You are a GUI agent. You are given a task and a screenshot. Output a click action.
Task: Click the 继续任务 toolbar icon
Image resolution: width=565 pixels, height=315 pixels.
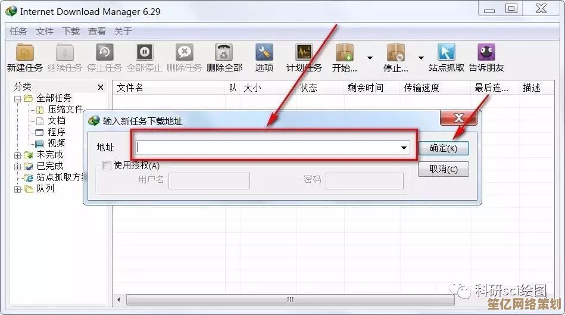click(65, 52)
